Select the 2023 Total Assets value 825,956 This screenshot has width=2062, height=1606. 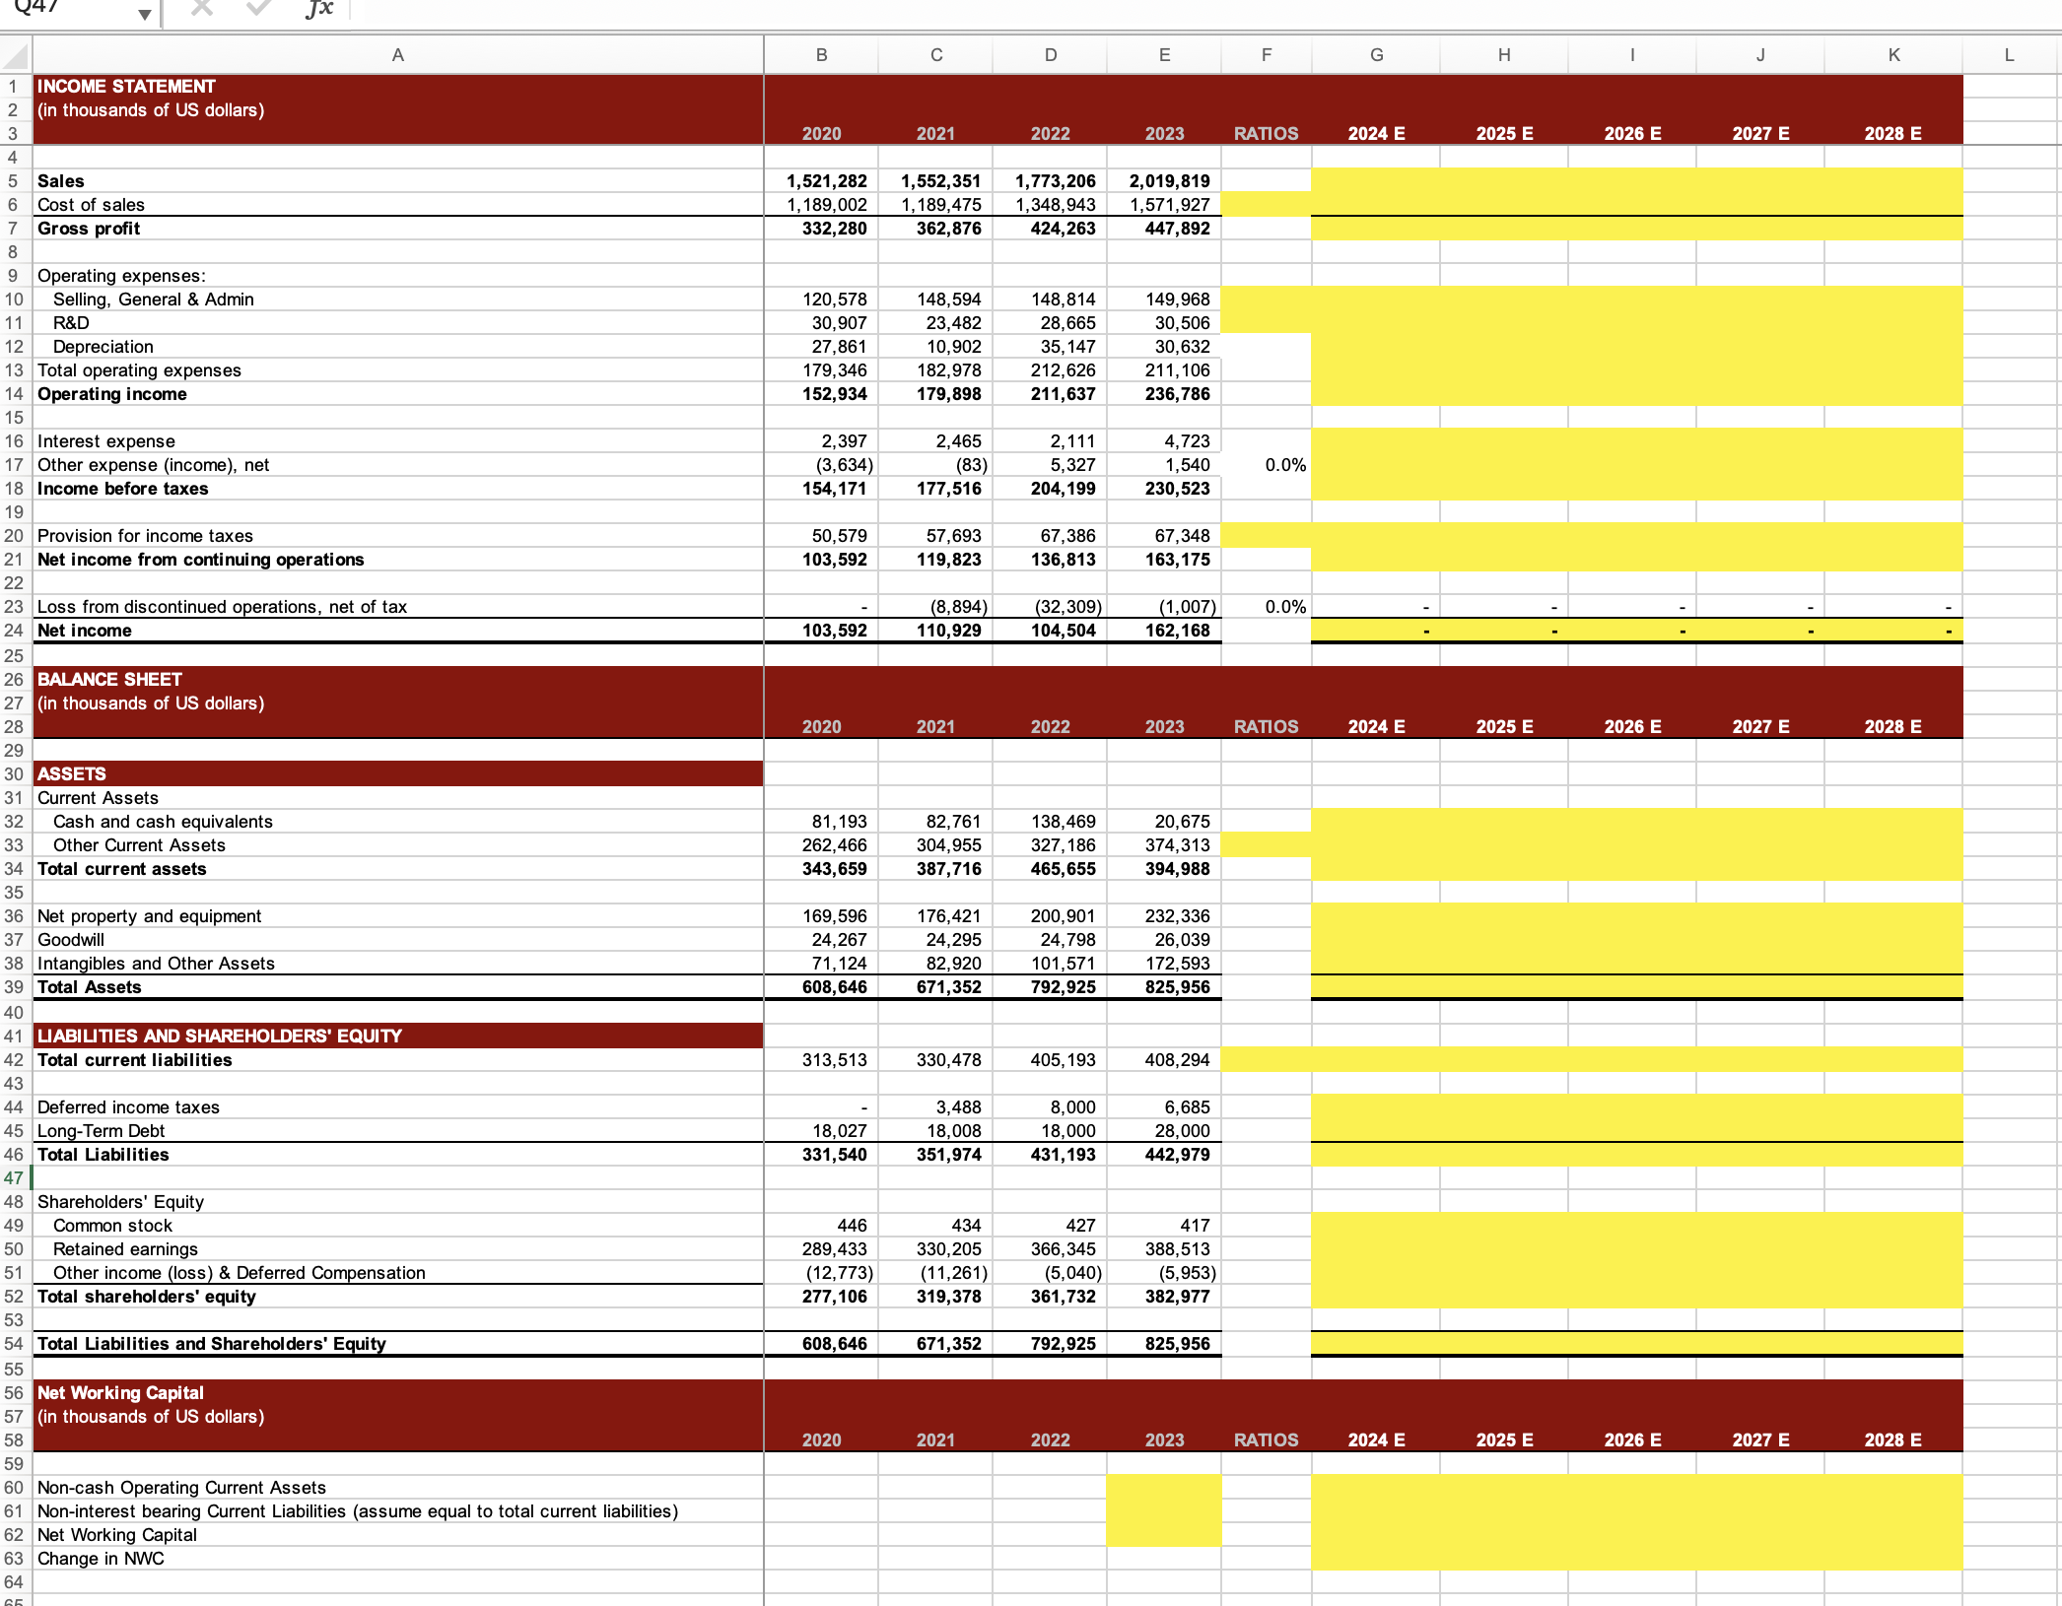click(1176, 987)
